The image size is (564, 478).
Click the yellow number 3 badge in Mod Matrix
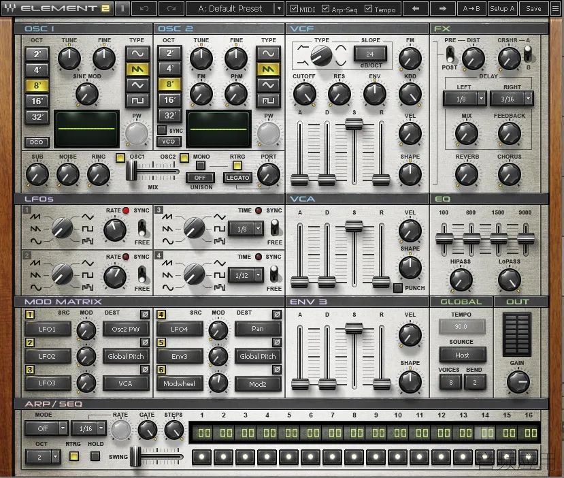click(x=30, y=370)
